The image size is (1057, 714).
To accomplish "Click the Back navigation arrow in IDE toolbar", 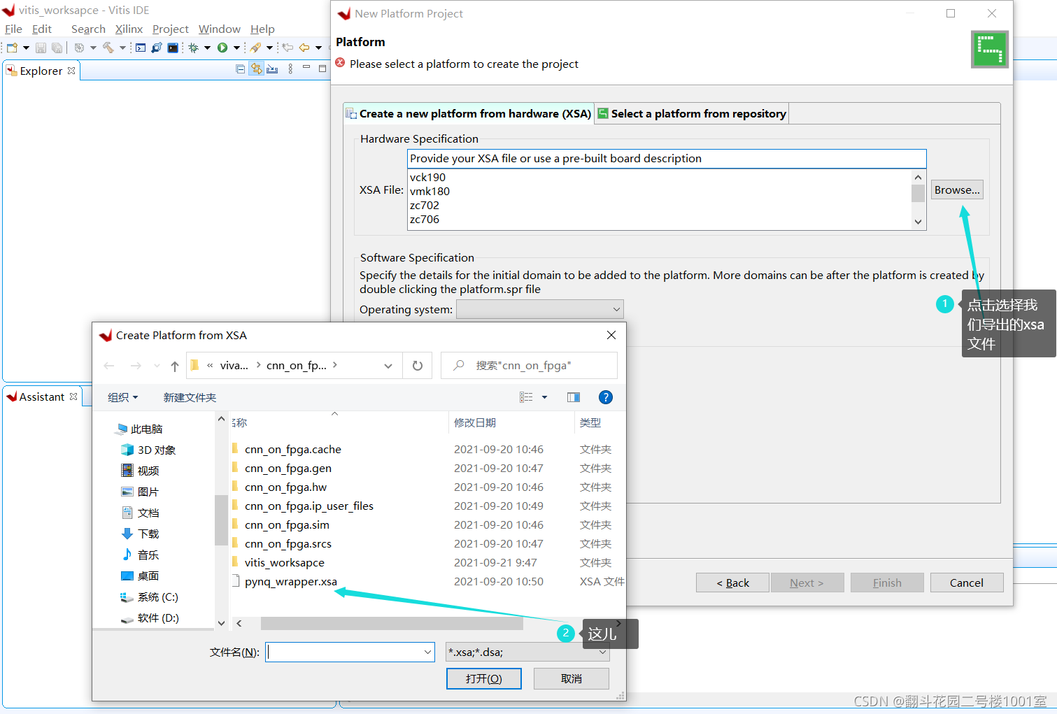I will (x=304, y=48).
